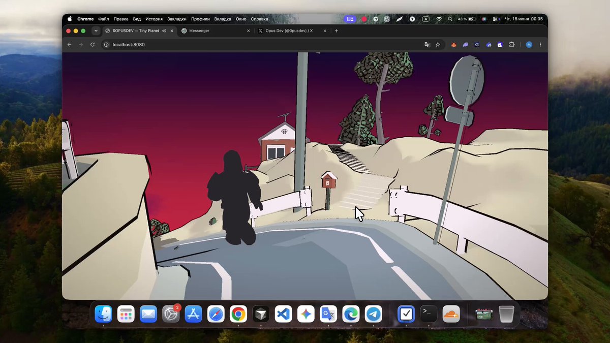
Task: Open Launchpad from the Dock
Action: pyautogui.click(x=126, y=314)
